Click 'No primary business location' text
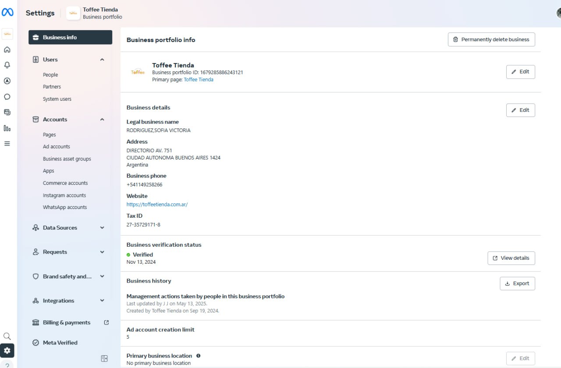The width and height of the screenshot is (561, 368). click(x=159, y=363)
